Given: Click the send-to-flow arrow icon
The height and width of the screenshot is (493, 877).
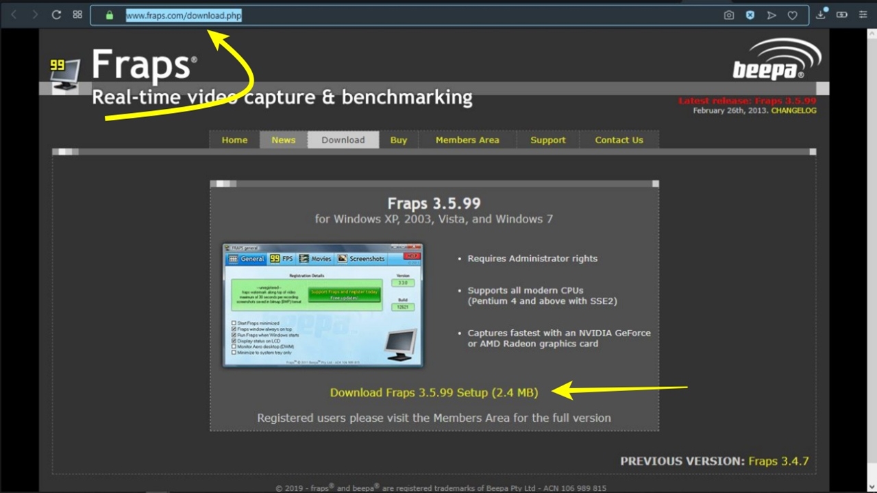Looking at the screenshot, I should coord(771,15).
